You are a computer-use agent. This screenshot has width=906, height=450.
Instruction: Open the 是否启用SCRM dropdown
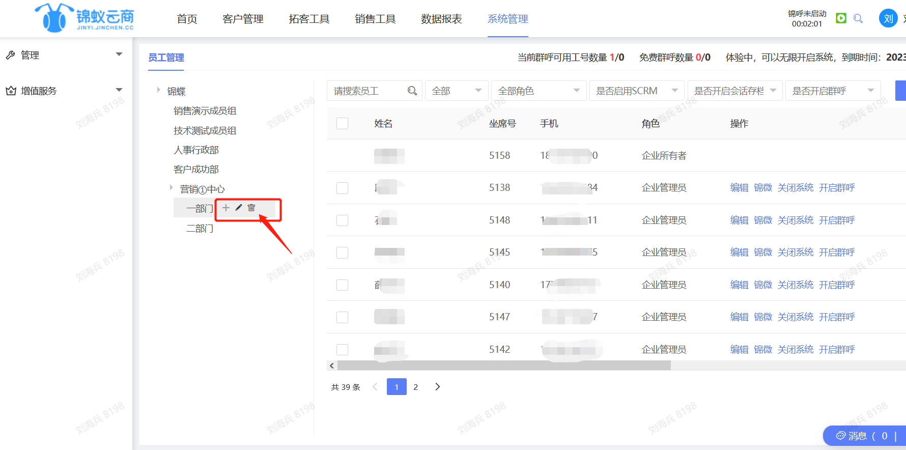click(x=637, y=91)
